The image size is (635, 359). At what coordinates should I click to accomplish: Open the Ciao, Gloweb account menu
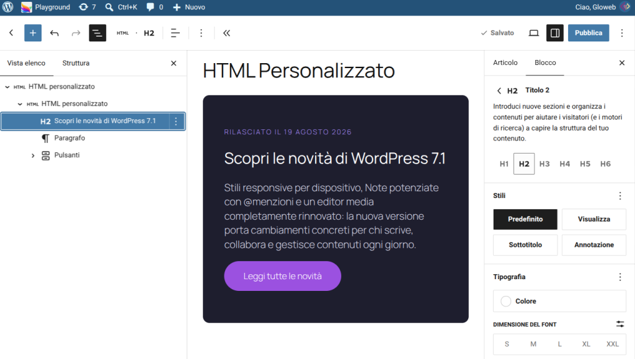602,7
